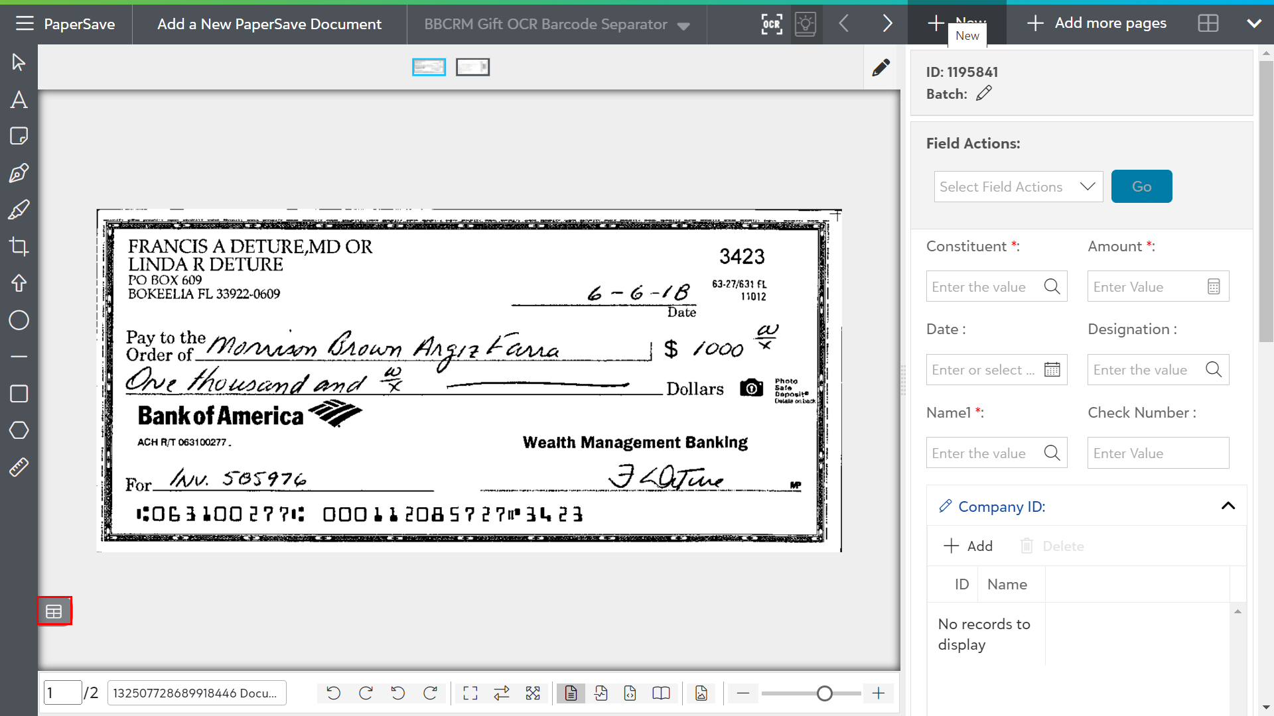
Task: Open the Select Field Actions dropdown
Action: (x=1018, y=187)
